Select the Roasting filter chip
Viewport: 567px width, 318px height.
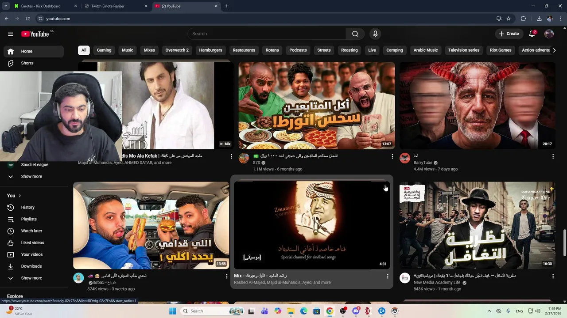(x=349, y=50)
